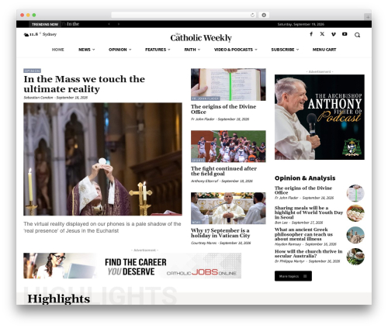Viewport: 388px width, 328px height.
Task: Open 'What an ancient Greek philosopher can teach us' article
Action: (x=303, y=234)
